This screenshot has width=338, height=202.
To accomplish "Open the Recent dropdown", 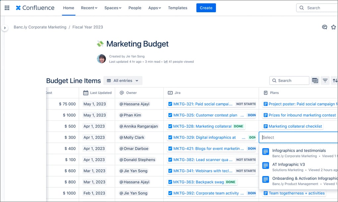I will (89, 8).
